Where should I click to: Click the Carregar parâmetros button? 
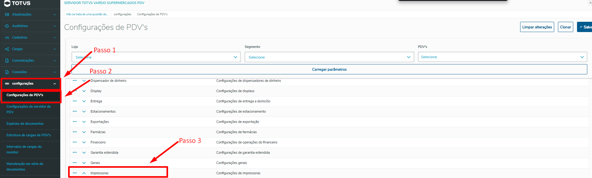tap(329, 69)
